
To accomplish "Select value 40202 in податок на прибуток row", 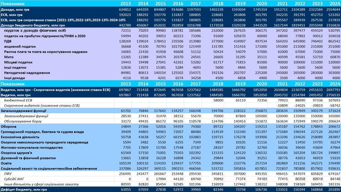I will pos(143,36).
